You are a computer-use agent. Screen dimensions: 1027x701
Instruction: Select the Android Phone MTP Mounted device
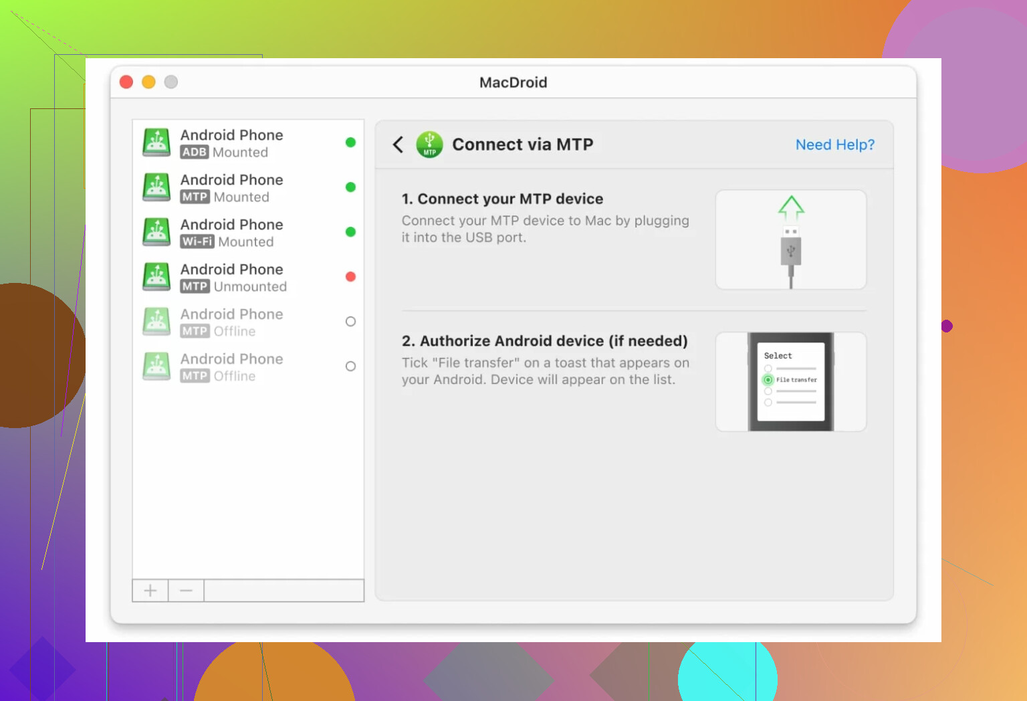pos(248,188)
